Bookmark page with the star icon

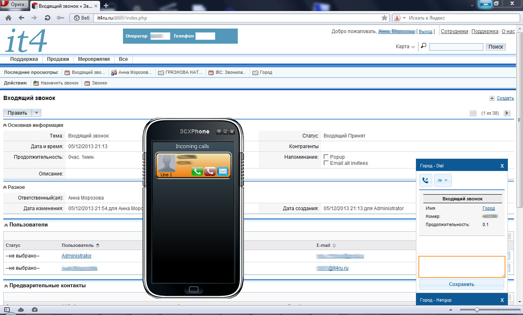[384, 18]
